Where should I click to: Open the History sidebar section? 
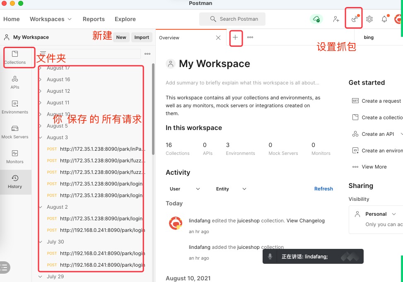click(x=15, y=182)
